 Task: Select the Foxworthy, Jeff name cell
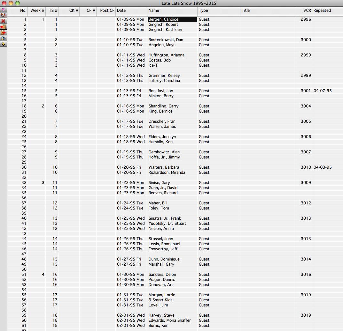click(x=172, y=249)
